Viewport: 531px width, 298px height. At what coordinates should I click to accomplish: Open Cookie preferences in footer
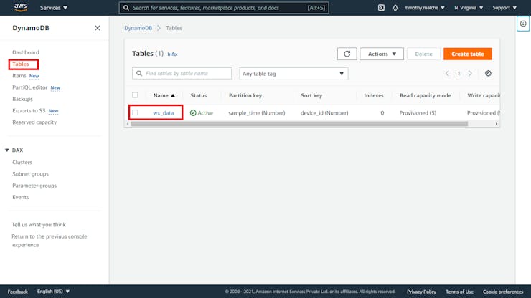point(503,292)
